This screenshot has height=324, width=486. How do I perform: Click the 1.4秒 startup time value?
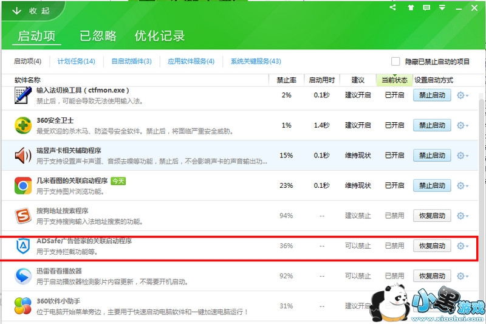322,125
